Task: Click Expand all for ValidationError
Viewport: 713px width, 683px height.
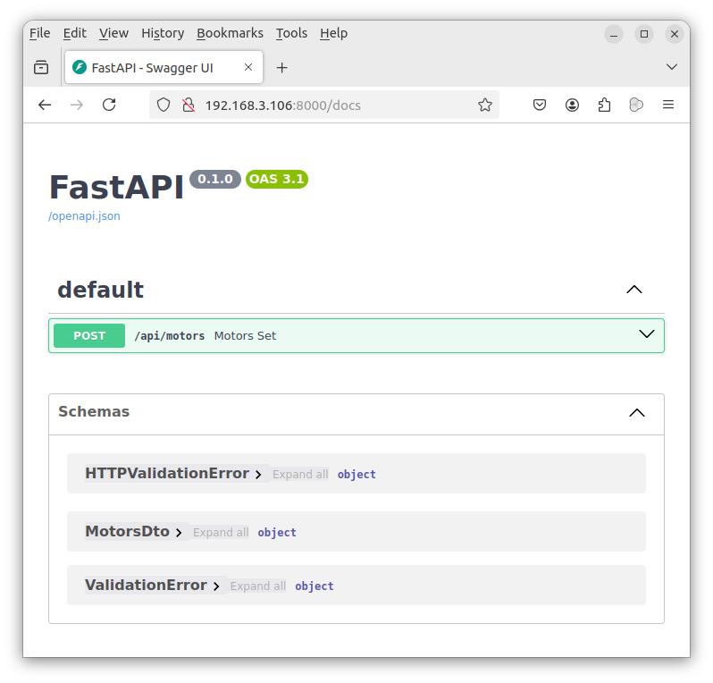Action: point(258,586)
